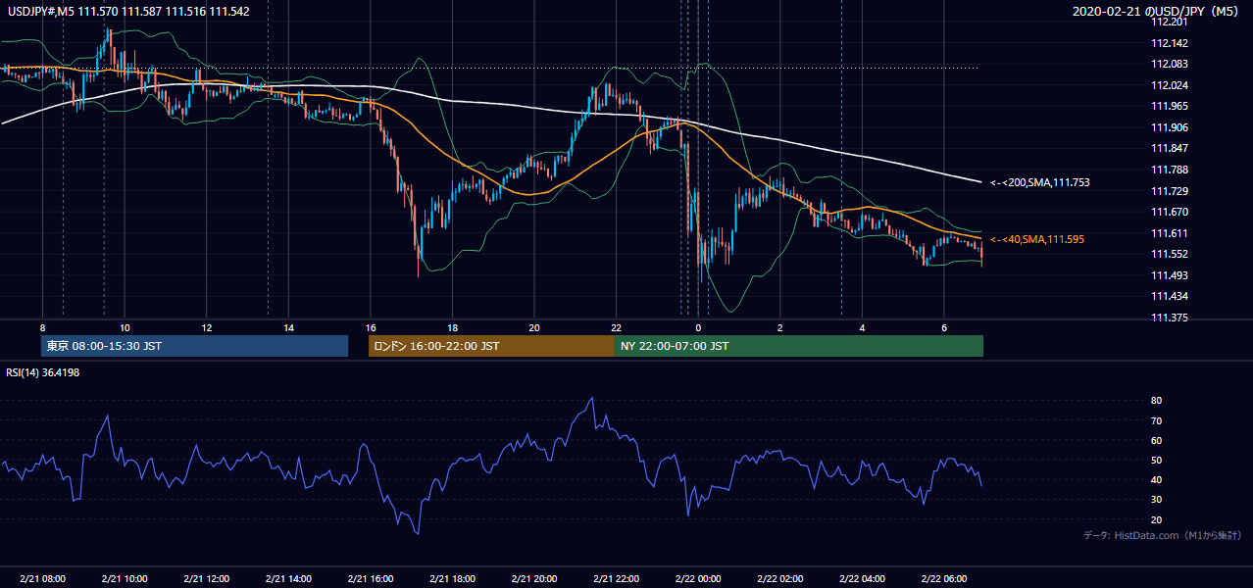
Task: Click RSI axis level 30
Action: pyautogui.click(x=1157, y=500)
